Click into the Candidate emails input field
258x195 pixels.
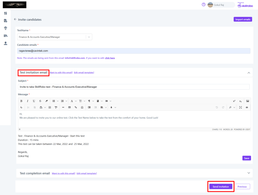(134, 51)
